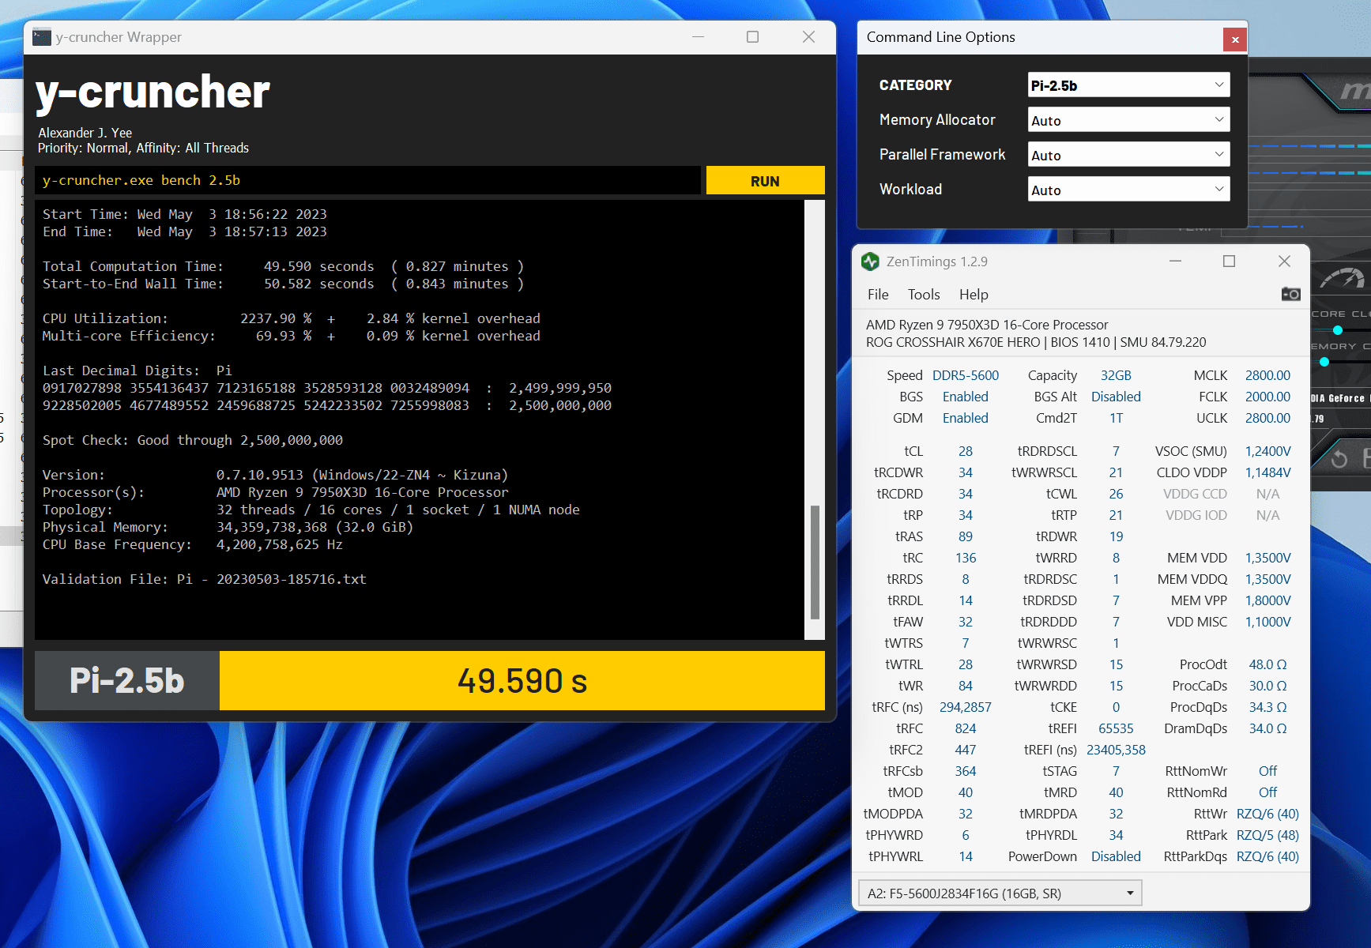
Task: Click the 49.590 s result bar
Action: [x=522, y=680]
